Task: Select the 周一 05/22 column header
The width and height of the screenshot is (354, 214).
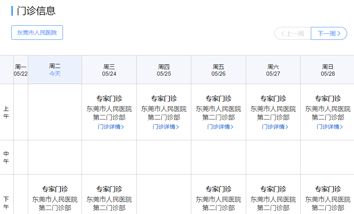Action: 21,70
